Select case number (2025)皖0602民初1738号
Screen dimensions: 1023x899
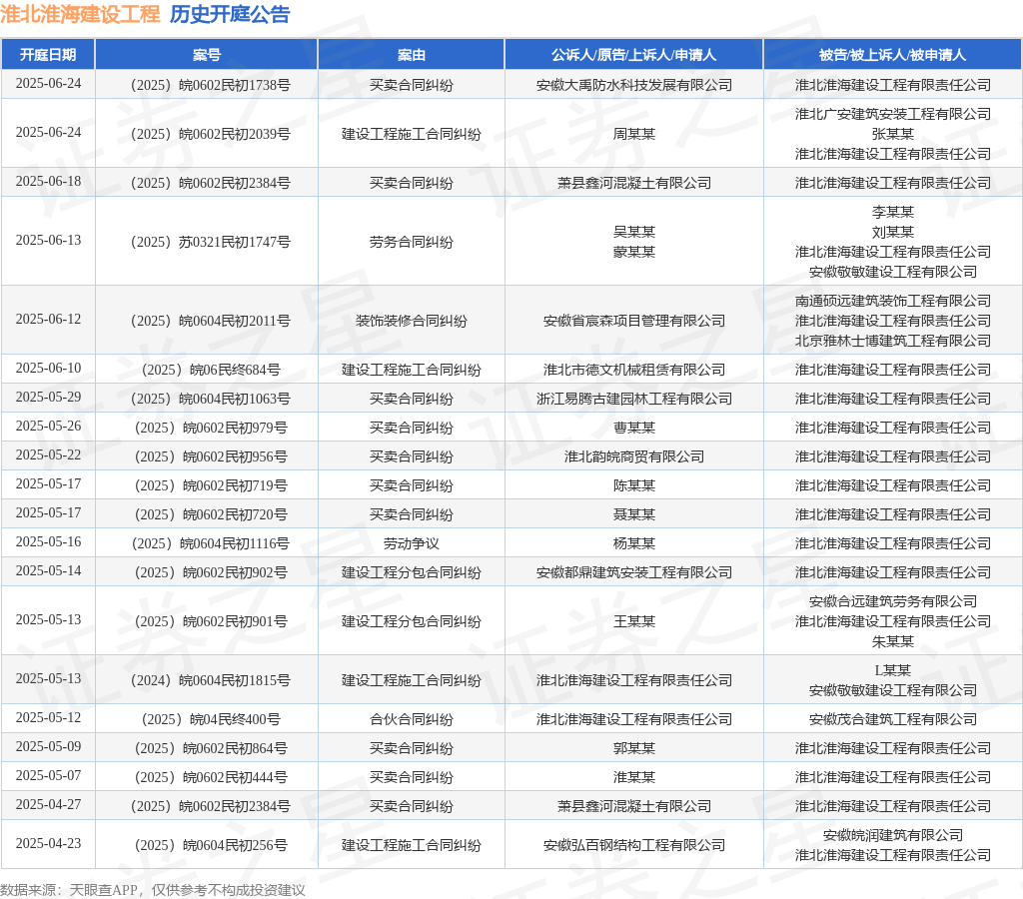coord(207,85)
